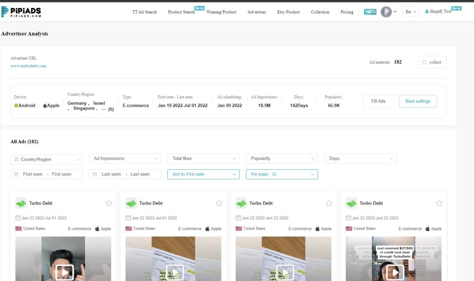Expand the account menu caret beside the avatar

point(395,12)
